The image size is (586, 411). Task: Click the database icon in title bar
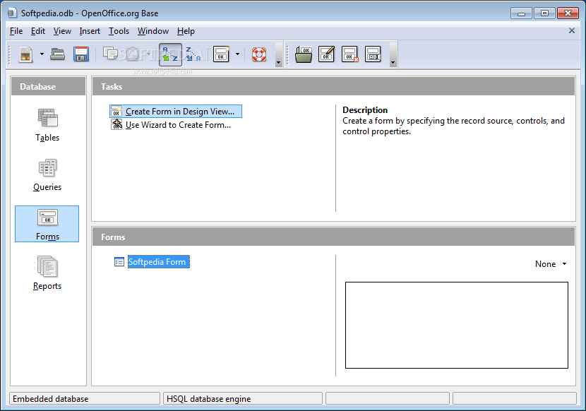[12, 13]
